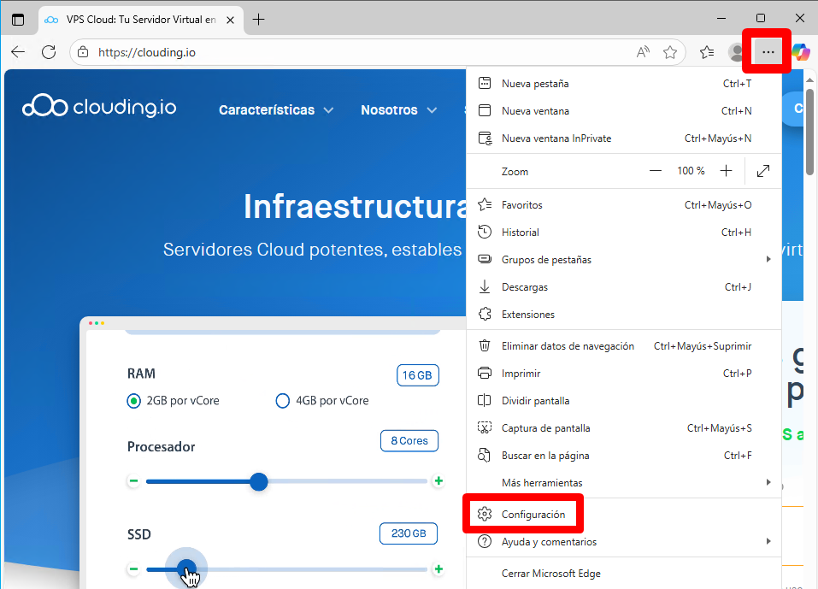Screen dimensions: 818x589
Task: Expand the Nosotros navigation dropdown
Action: click(398, 110)
